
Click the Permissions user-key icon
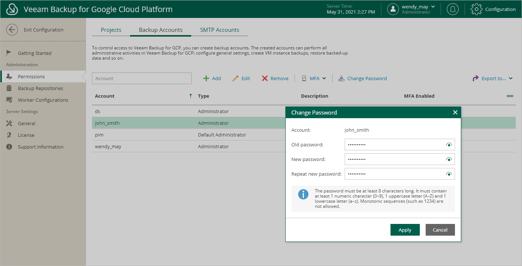(10, 76)
